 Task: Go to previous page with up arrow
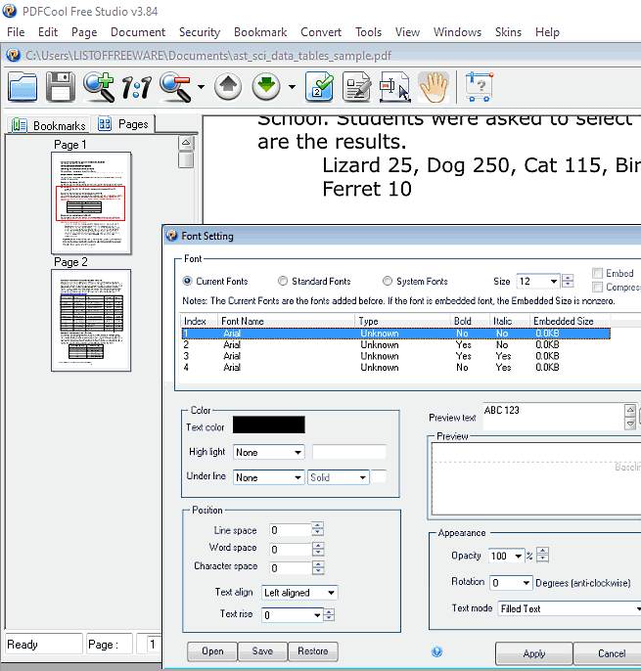click(228, 87)
